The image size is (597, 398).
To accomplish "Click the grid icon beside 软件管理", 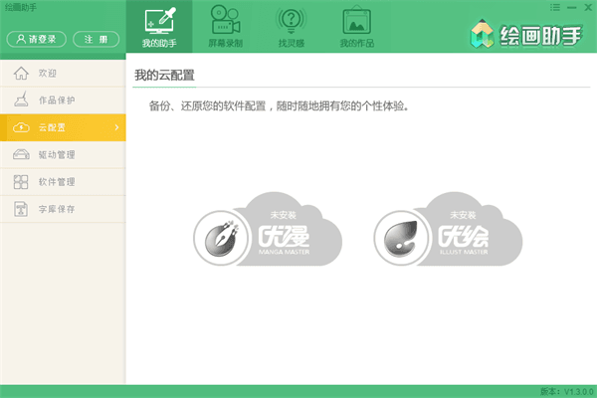I will click(20, 181).
